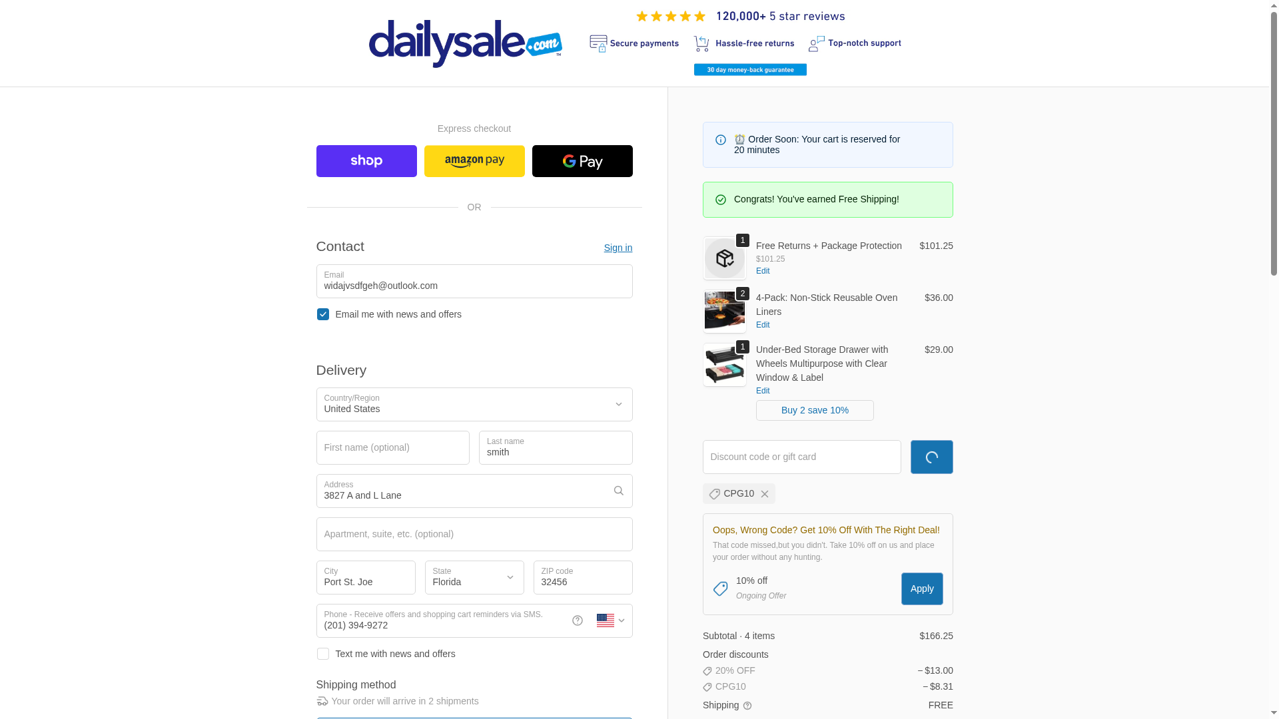Click the Buy 2 save 10% button

[x=815, y=411]
